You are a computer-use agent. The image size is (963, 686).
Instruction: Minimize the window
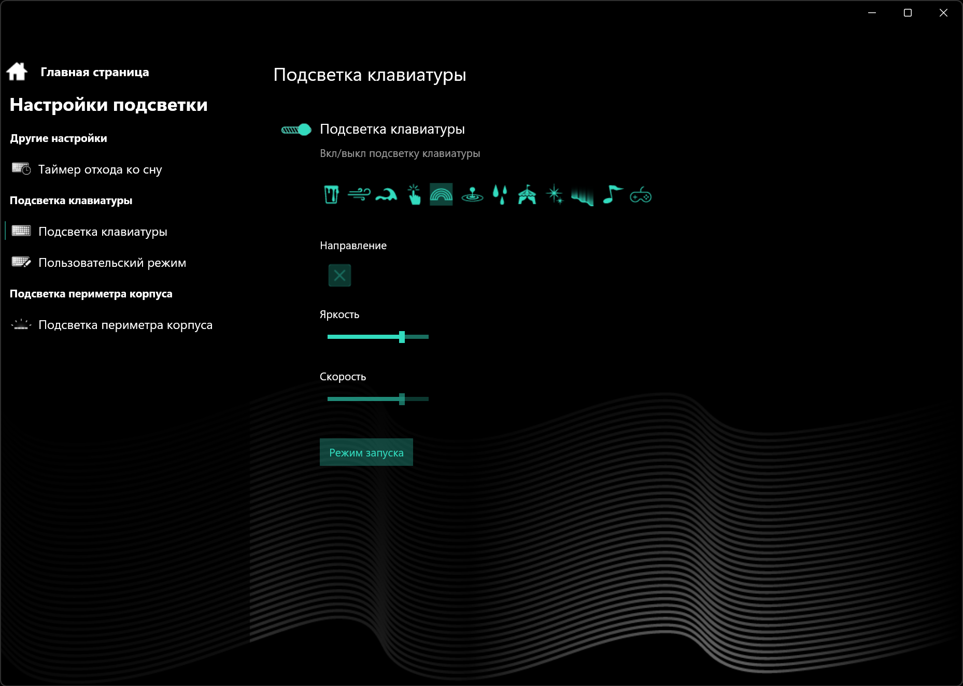(x=872, y=12)
